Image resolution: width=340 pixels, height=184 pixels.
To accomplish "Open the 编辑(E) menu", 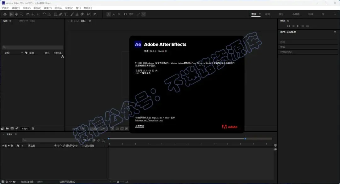I will (16, 8).
